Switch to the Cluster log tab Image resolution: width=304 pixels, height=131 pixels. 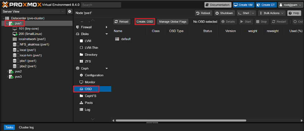(x=26, y=127)
